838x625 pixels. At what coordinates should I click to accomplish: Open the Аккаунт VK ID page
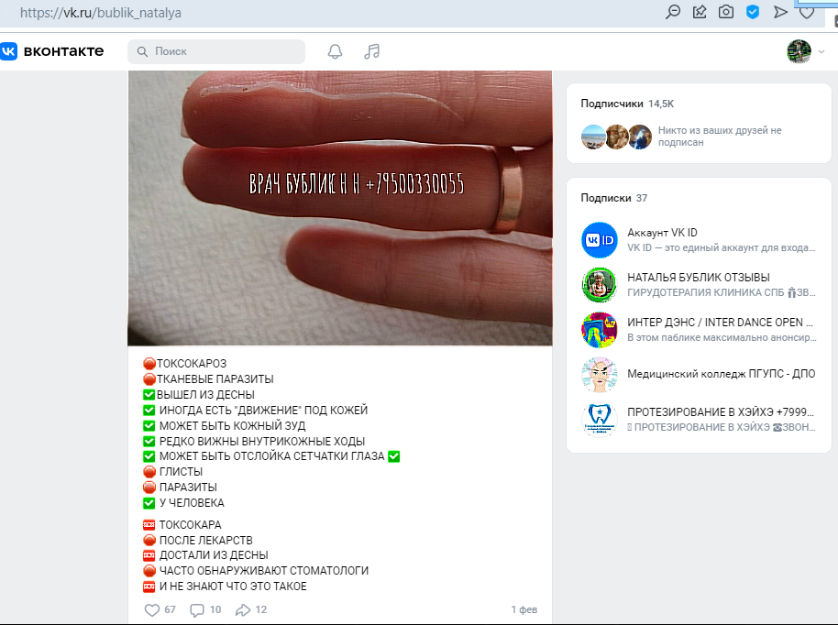(662, 233)
